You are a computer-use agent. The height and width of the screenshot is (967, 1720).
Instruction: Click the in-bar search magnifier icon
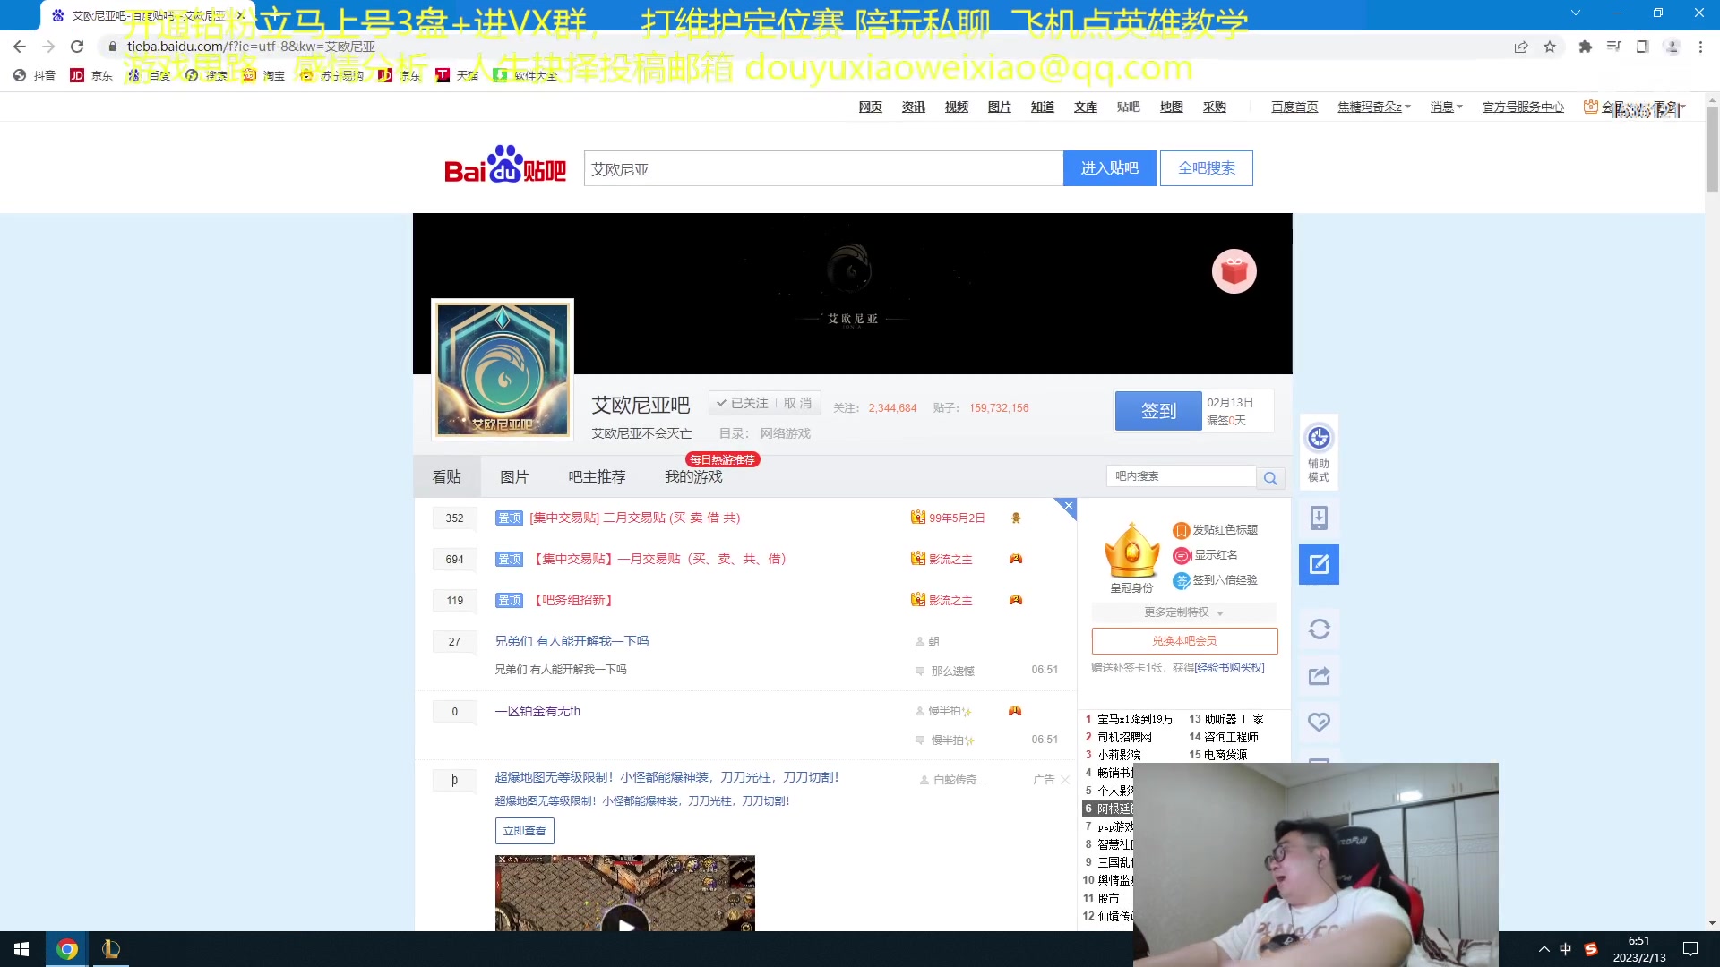point(1270,478)
